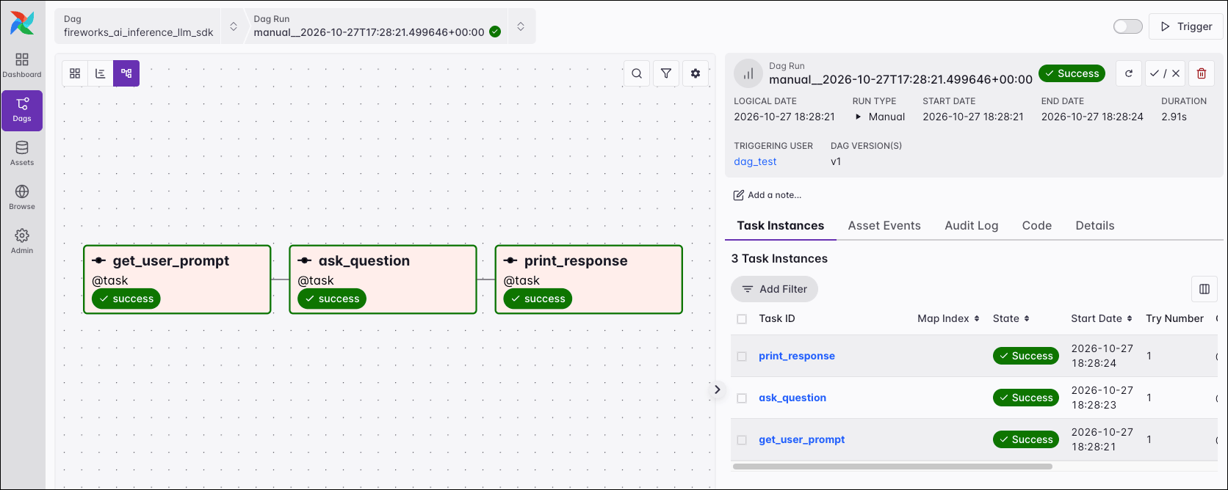Screen dimensions: 1228x490
Task: Open the Browse sidebar menu
Action: pos(22,198)
